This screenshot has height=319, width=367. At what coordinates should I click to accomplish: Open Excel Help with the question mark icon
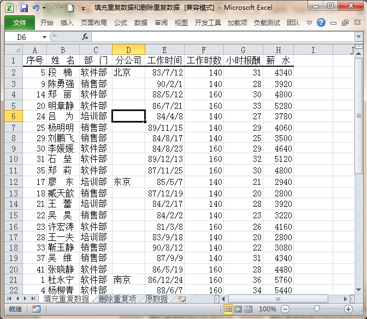pyautogui.click(x=321, y=23)
